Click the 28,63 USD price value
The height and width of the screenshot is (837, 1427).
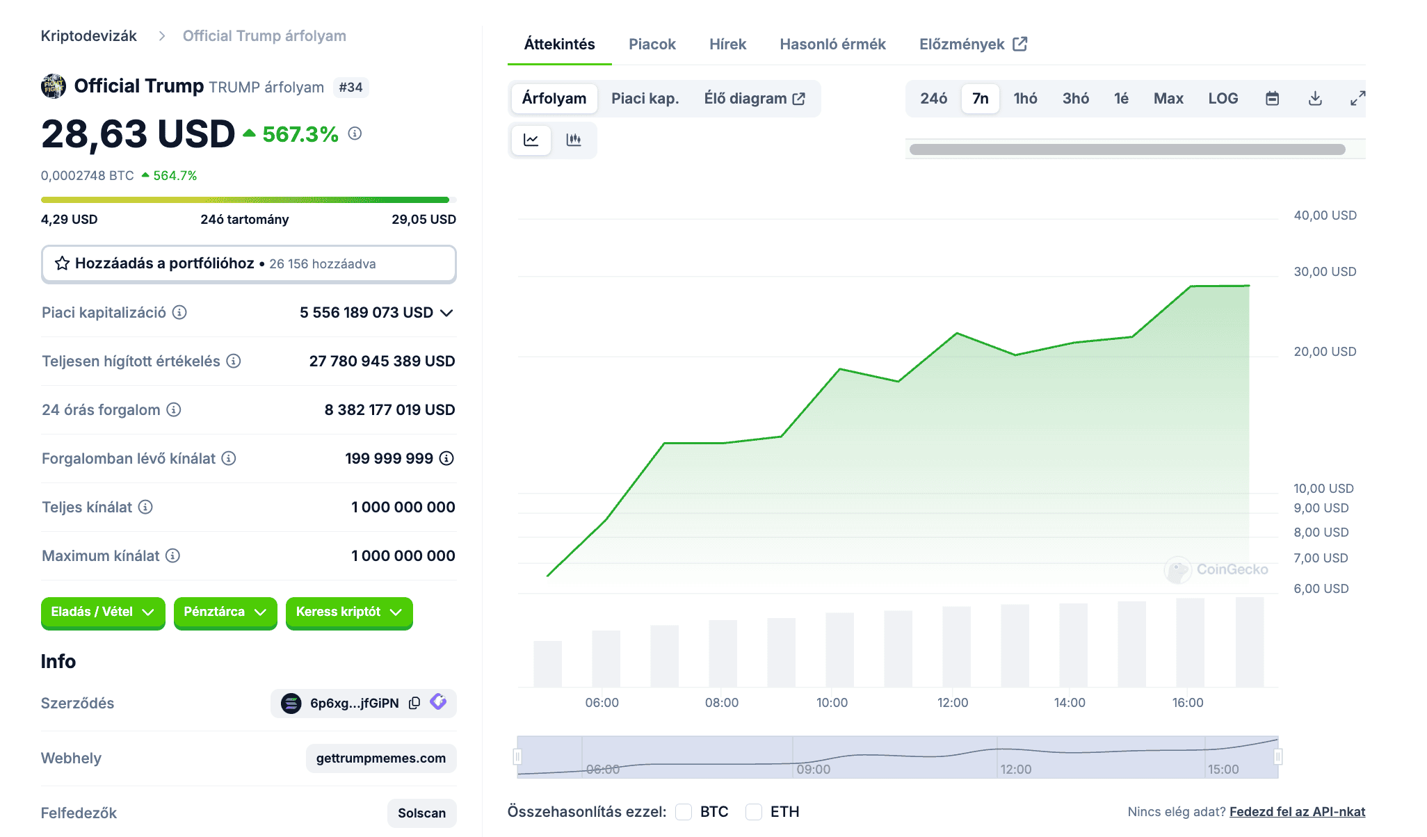(x=138, y=134)
